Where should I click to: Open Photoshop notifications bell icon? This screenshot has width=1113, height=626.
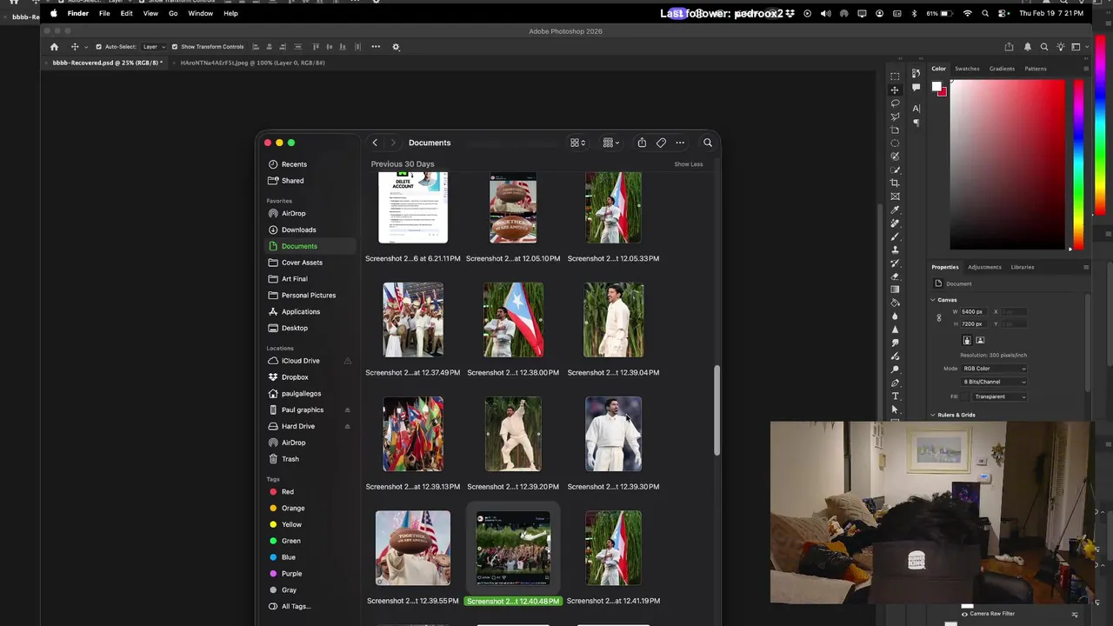tap(1027, 47)
